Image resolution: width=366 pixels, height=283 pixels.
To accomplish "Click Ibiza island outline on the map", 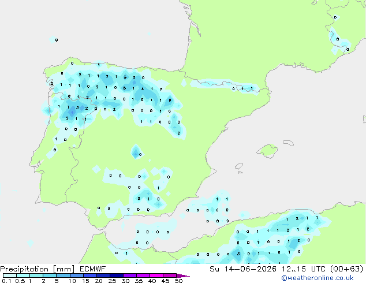I will [239, 166].
